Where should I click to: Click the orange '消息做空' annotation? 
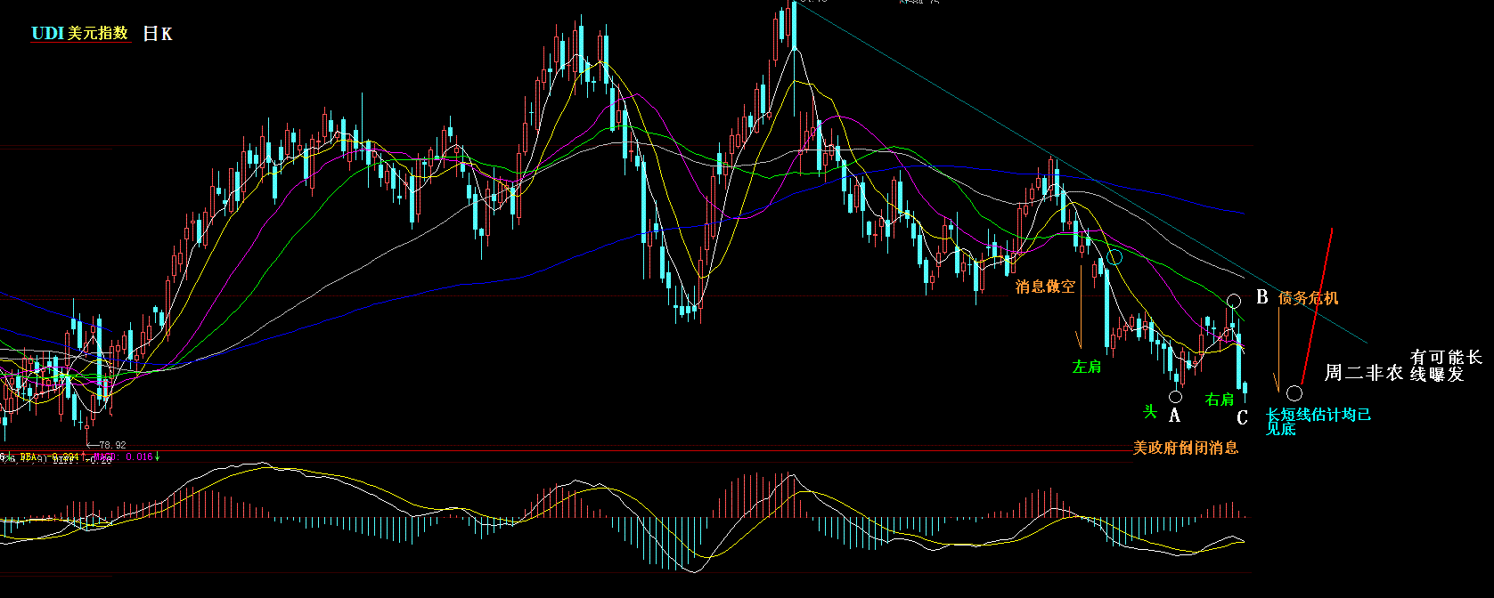click(1046, 287)
